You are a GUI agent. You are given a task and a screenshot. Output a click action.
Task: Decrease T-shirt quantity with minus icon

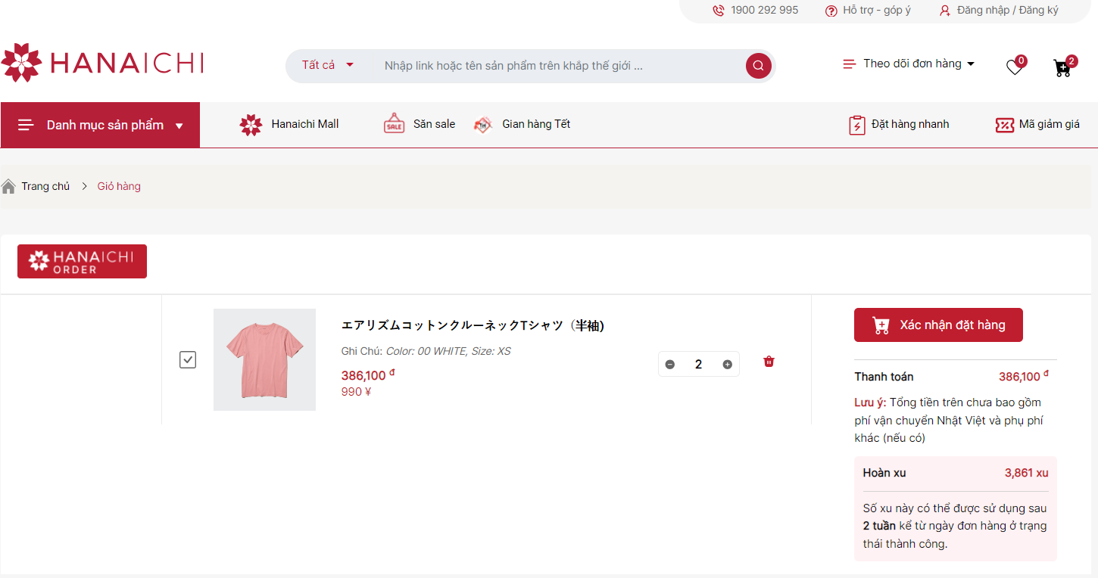669,365
